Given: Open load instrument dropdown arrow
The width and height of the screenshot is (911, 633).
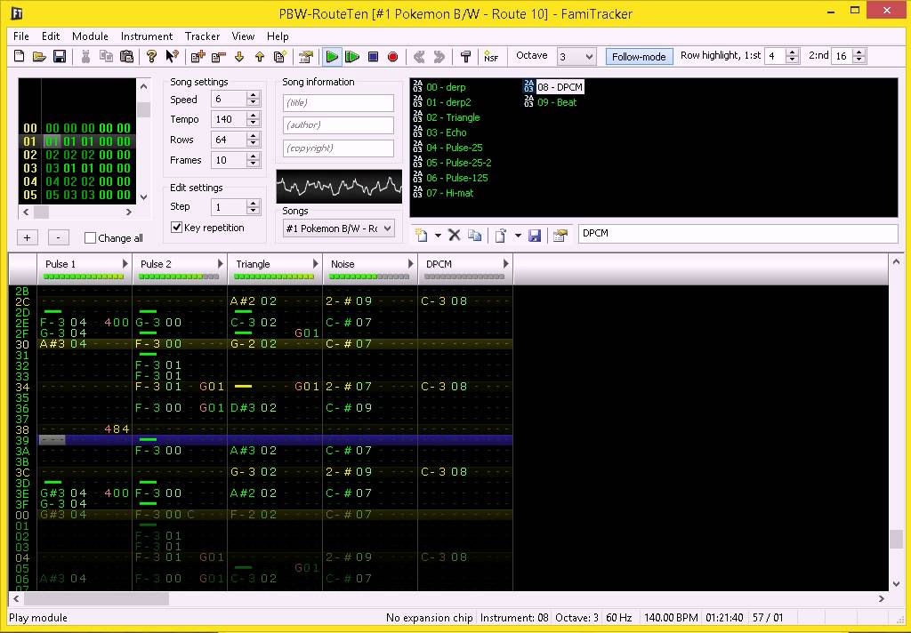Looking at the screenshot, I should [518, 236].
